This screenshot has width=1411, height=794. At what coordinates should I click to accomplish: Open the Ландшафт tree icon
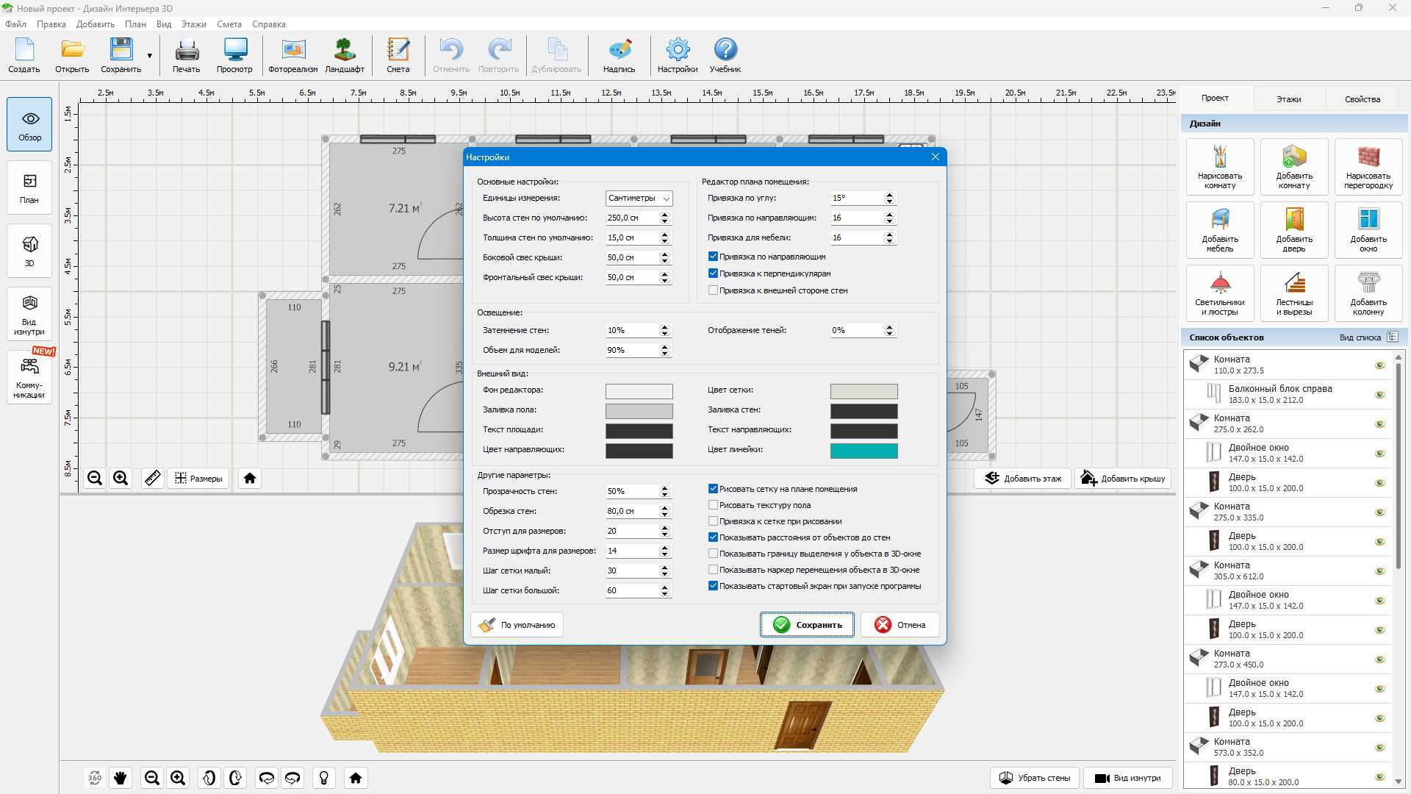pyautogui.click(x=345, y=55)
